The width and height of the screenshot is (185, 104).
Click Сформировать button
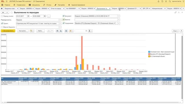pos(8,31)
